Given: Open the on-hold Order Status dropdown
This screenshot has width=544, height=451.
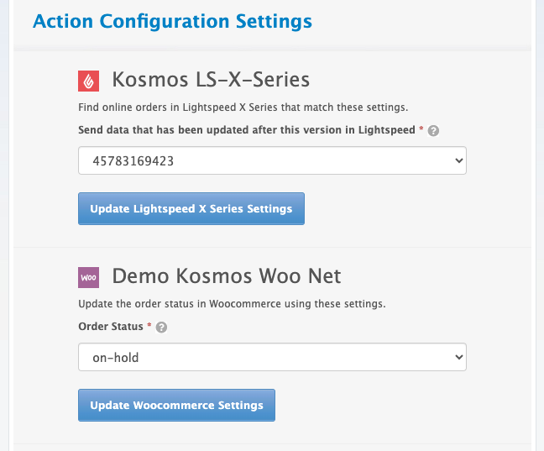Looking at the screenshot, I should pyautogui.click(x=272, y=357).
